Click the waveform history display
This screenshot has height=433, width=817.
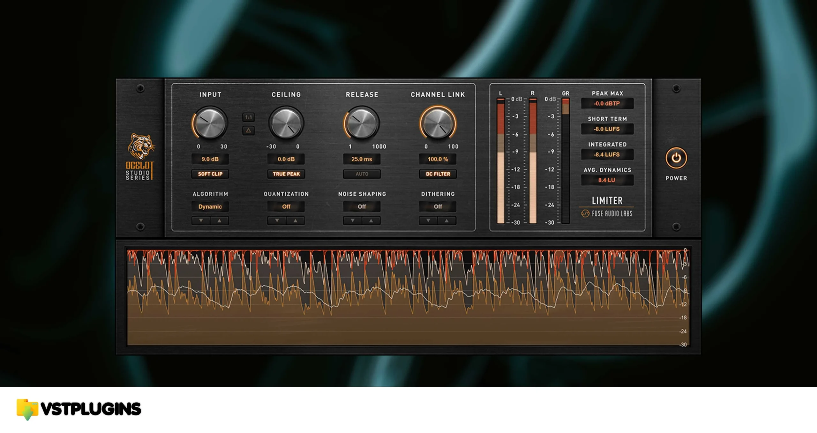tap(408, 297)
